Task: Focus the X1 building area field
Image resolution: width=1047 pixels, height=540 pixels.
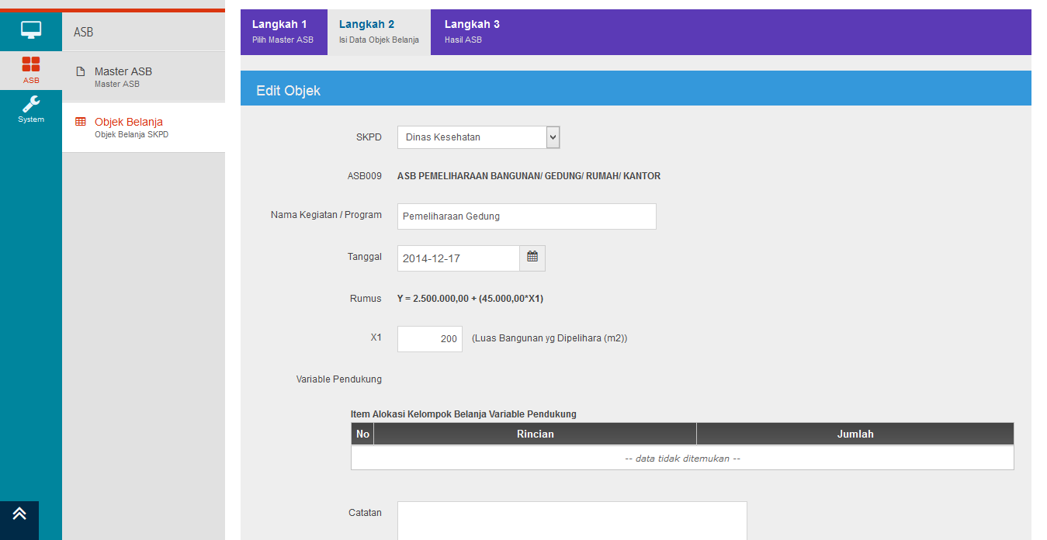Action: pos(429,339)
